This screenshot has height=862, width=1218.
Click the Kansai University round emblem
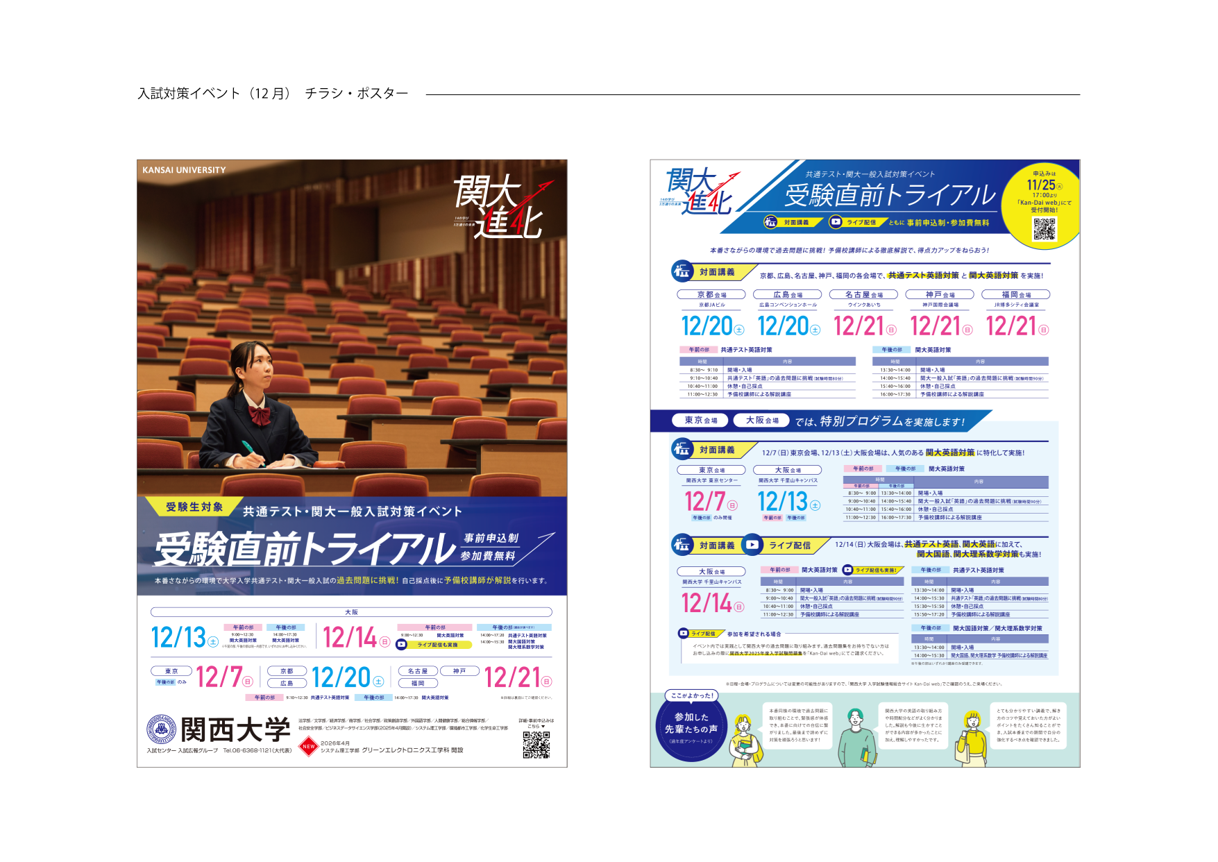tap(161, 729)
